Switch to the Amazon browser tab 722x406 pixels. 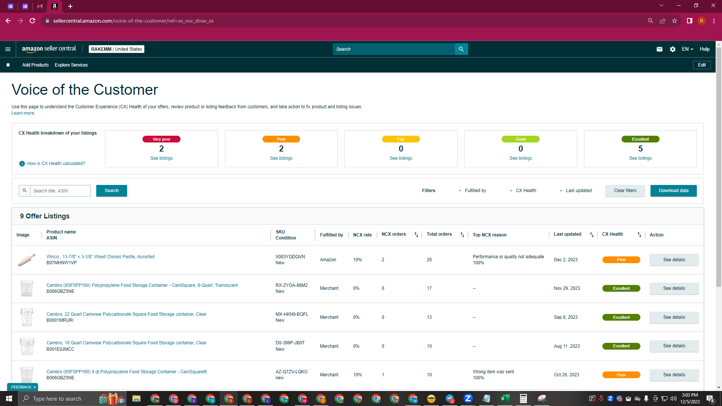55,6
